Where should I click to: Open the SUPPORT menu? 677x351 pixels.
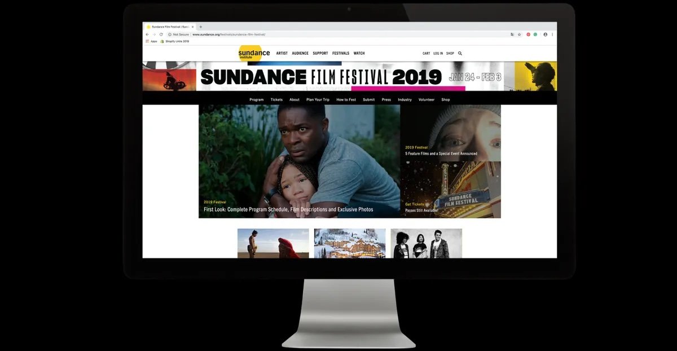pyautogui.click(x=320, y=54)
